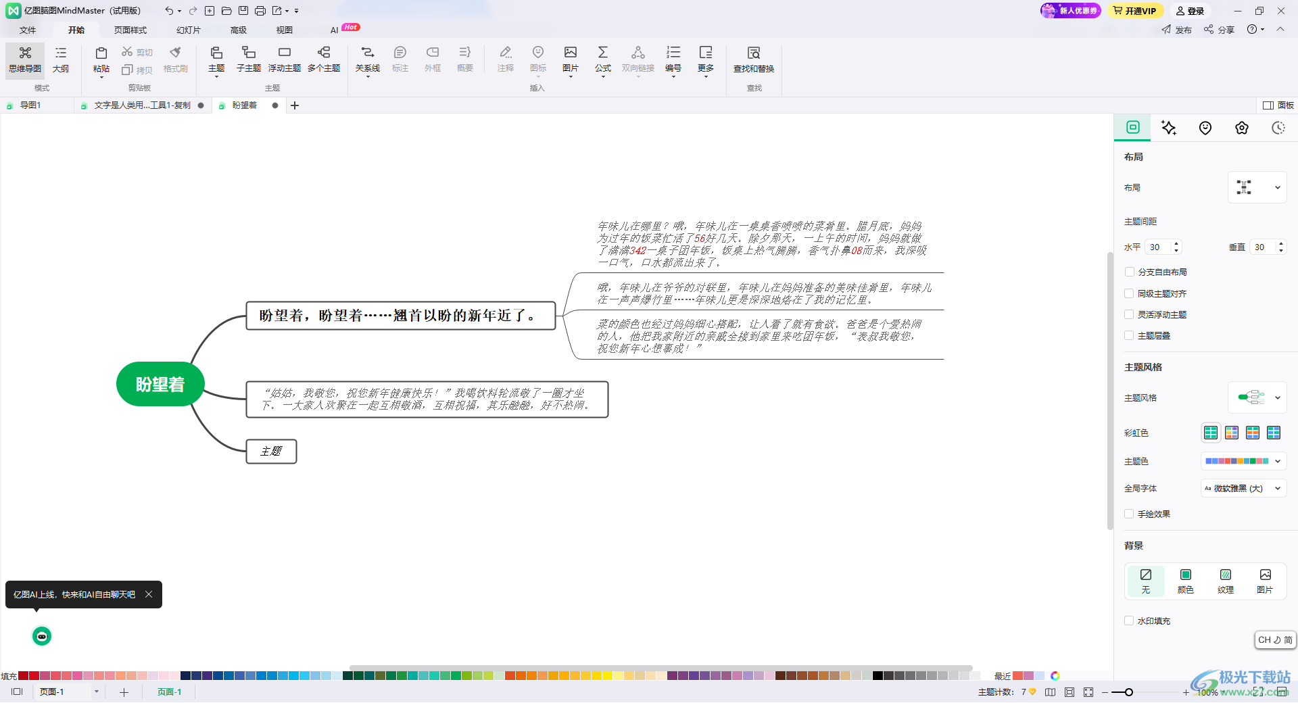The image size is (1298, 703).
Task: Enable topic overlap (主题层叠)
Action: pyautogui.click(x=1129, y=335)
